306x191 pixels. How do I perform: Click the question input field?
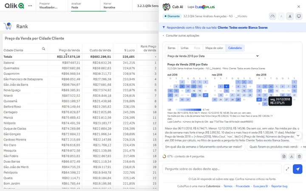pos(222,169)
